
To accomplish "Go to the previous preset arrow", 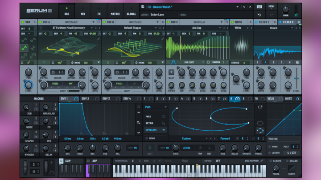I will (x=244, y=7).
